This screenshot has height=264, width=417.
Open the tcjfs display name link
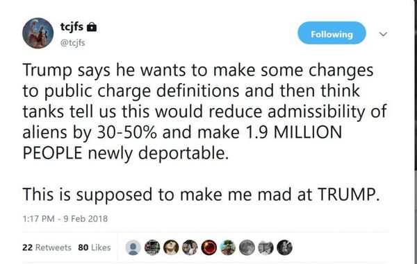point(72,27)
